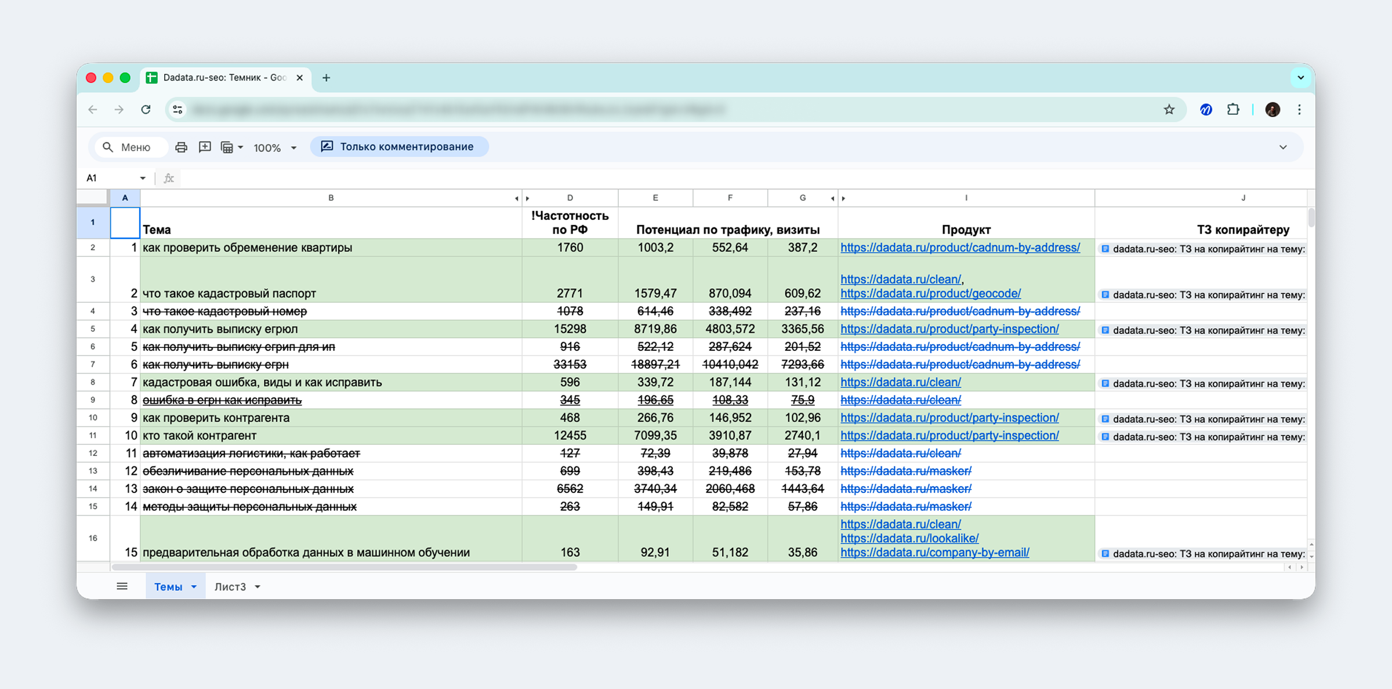
Task: Open the Темы sheet tab menu
Action: [194, 587]
